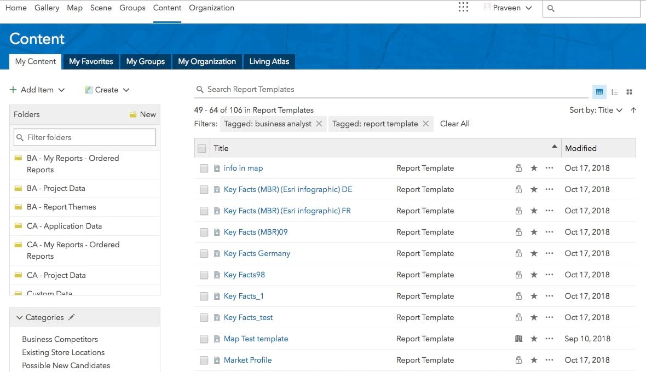Click the Search Report Templates field

pos(391,89)
